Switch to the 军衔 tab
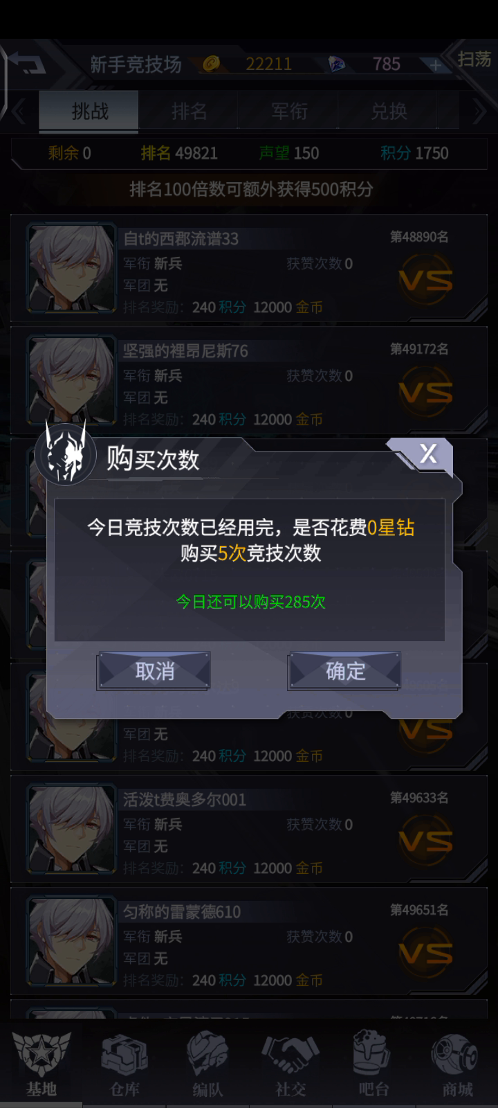 288,111
